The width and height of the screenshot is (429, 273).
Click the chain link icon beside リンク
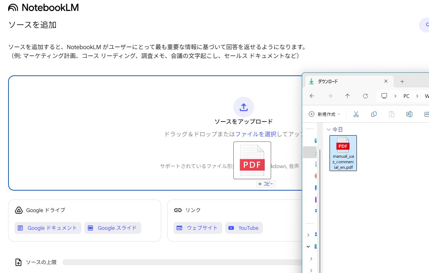pos(179,210)
